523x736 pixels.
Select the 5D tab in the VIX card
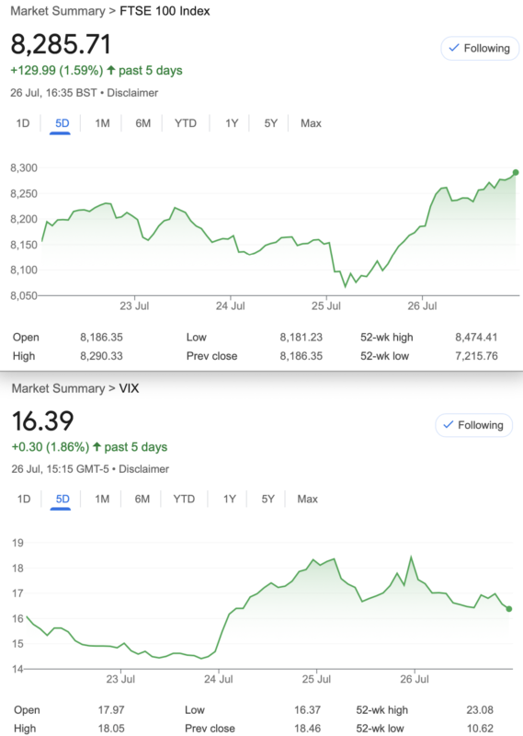pos(63,499)
